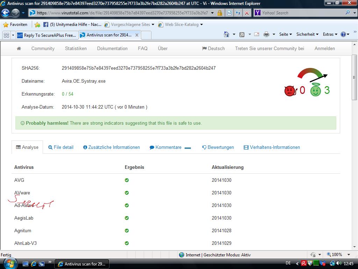The image size is (358, 269).
Task: Click the red devil malicious vote icon
Action: [290, 91]
